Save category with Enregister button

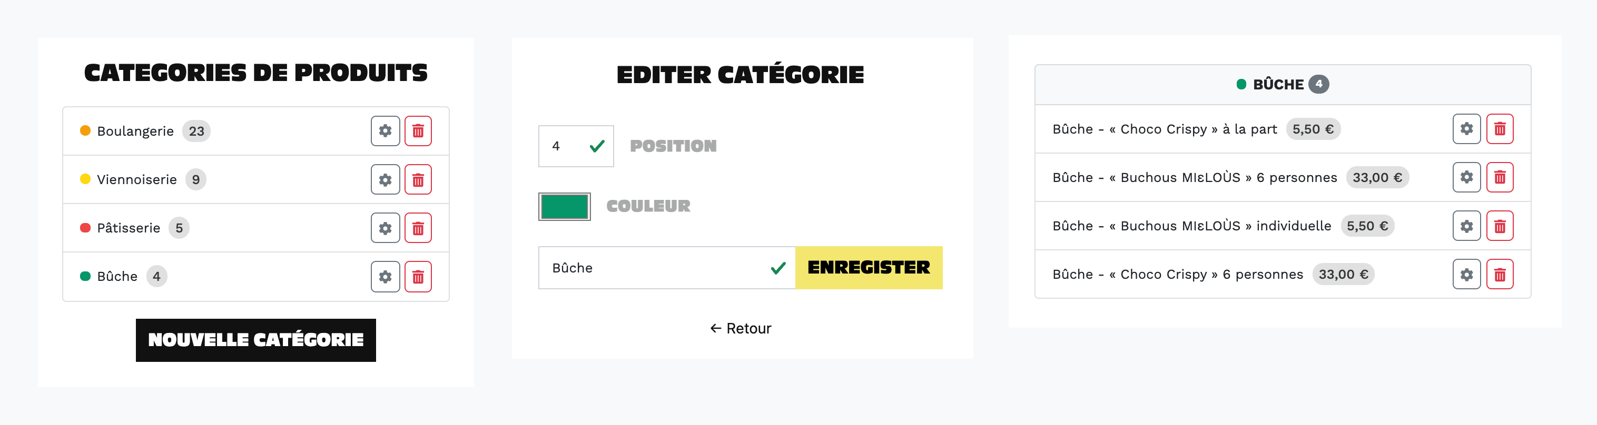[x=868, y=268]
